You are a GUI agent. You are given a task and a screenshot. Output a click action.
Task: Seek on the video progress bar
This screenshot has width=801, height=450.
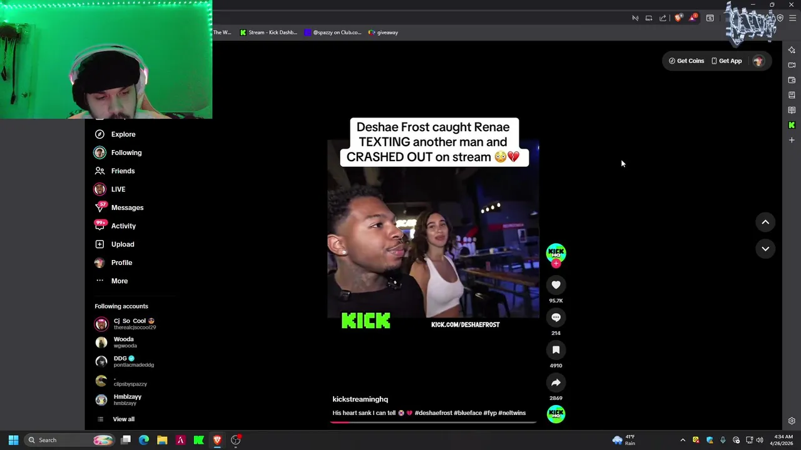pyautogui.click(x=433, y=422)
